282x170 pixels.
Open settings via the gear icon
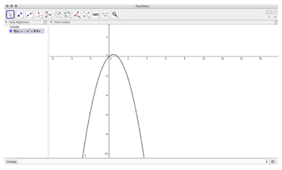pyautogui.click(x=275, y=17)
